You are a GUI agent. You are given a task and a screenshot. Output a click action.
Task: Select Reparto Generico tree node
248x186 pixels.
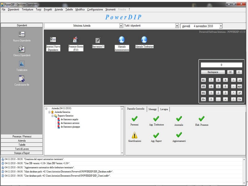point(65,116)
